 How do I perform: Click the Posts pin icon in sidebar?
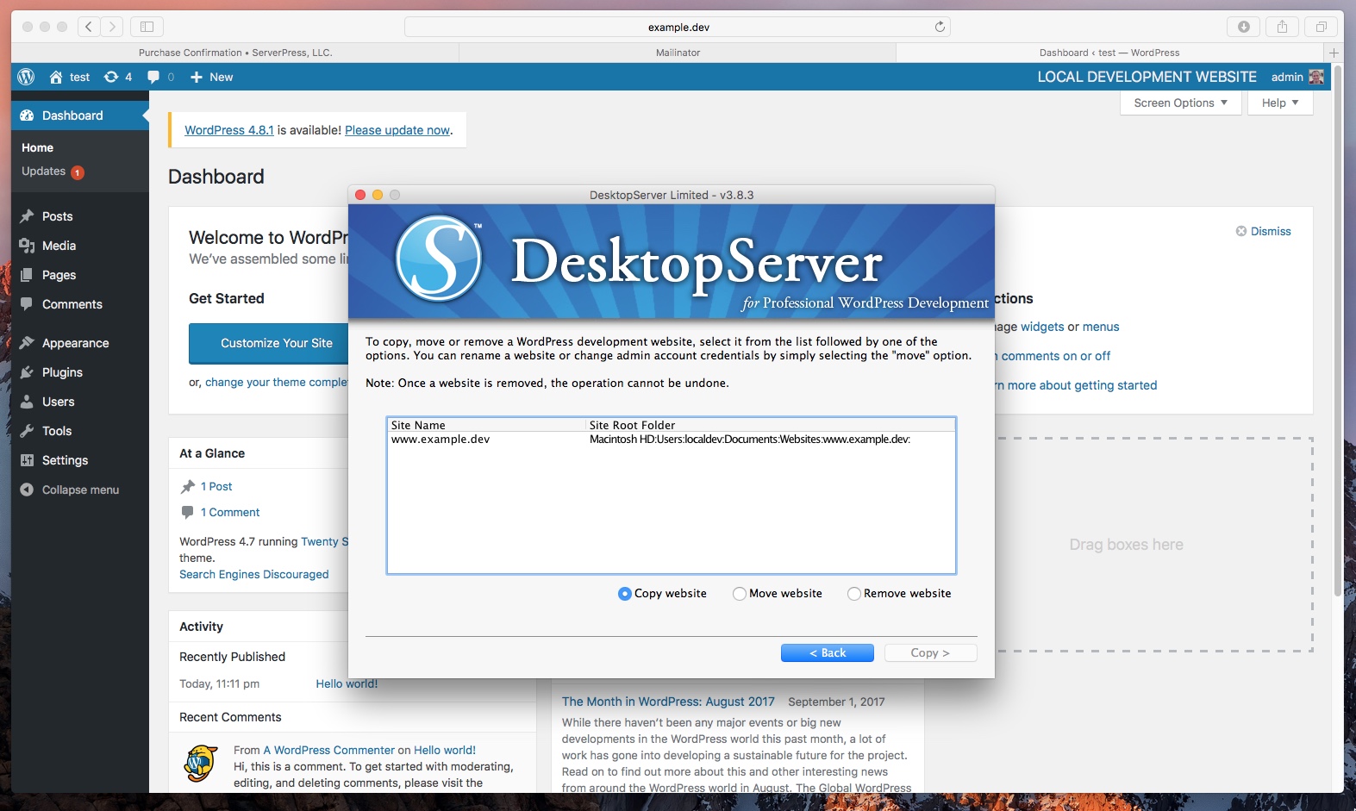[x=27, y=216]
